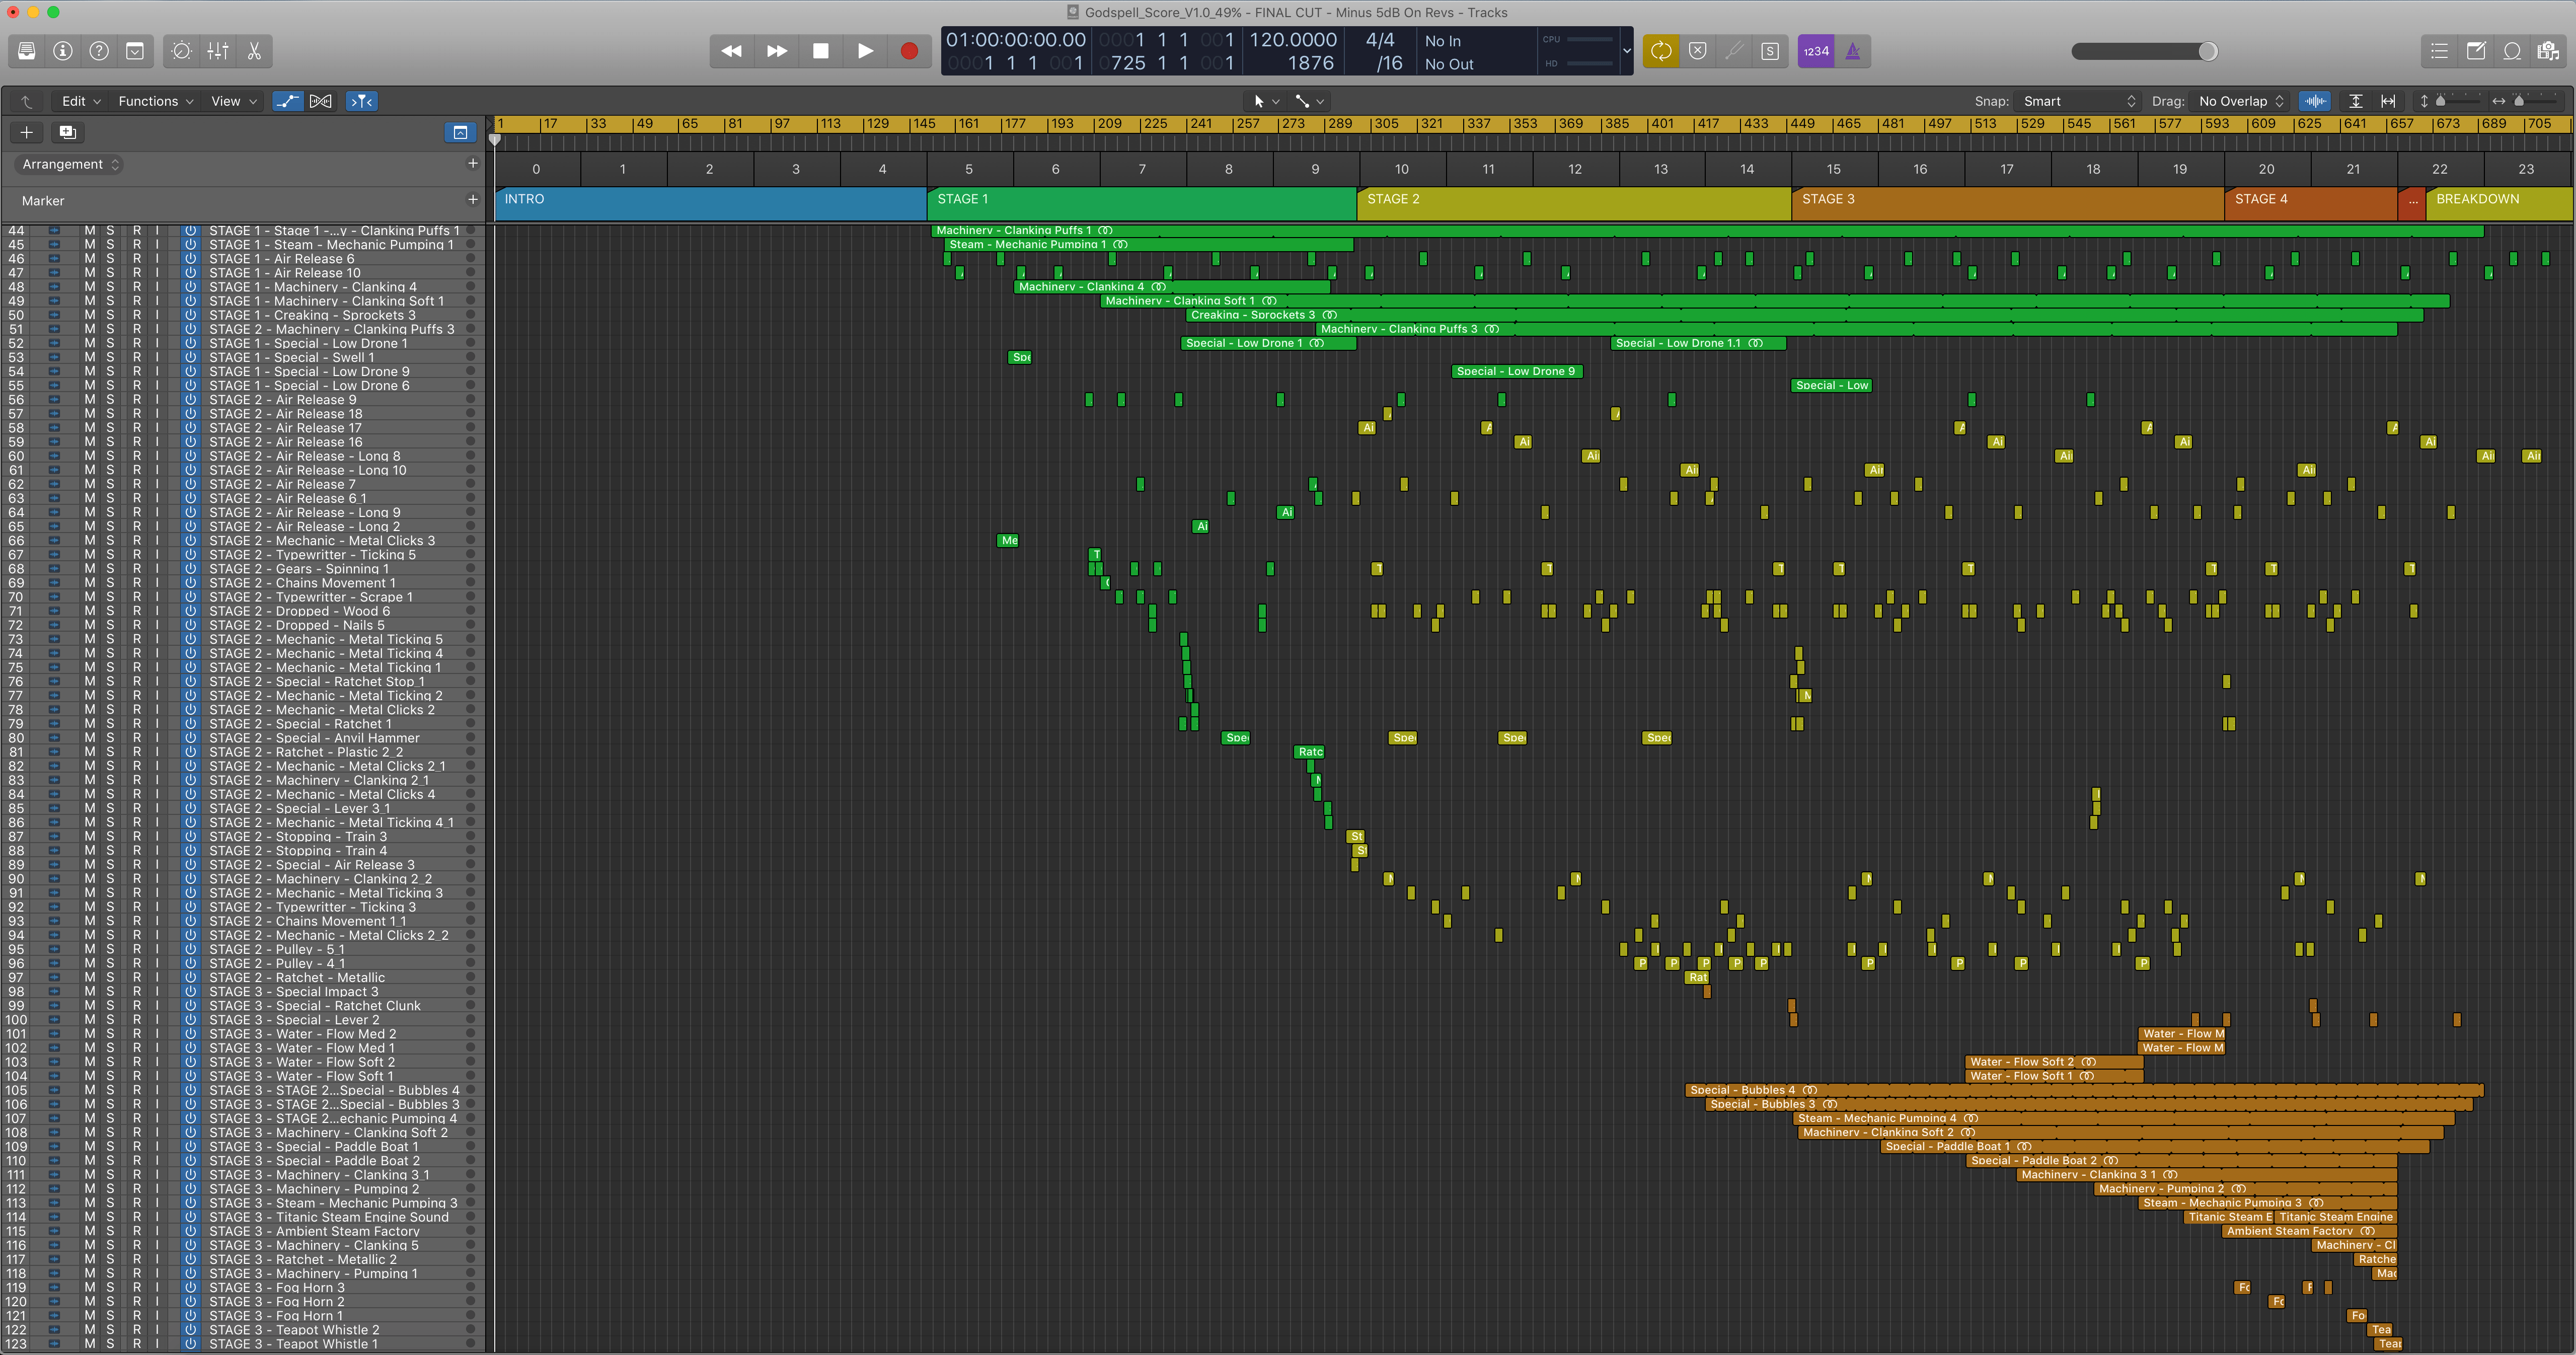
Task: Select track STAGE 3 - Titanic Steam Engine Sound
Action: tap(329, 1217)
